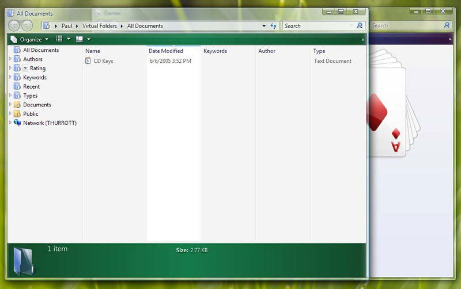Select the Public folder in sidebar
The image size is (461, 289).
pyautogui.click(x=31, y=114)
